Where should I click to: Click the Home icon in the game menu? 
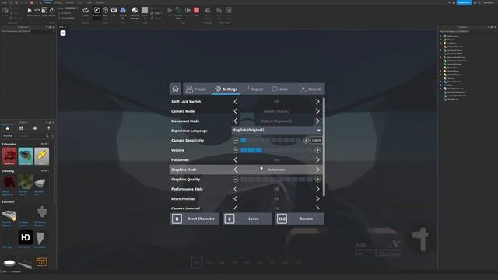(175, 89)
